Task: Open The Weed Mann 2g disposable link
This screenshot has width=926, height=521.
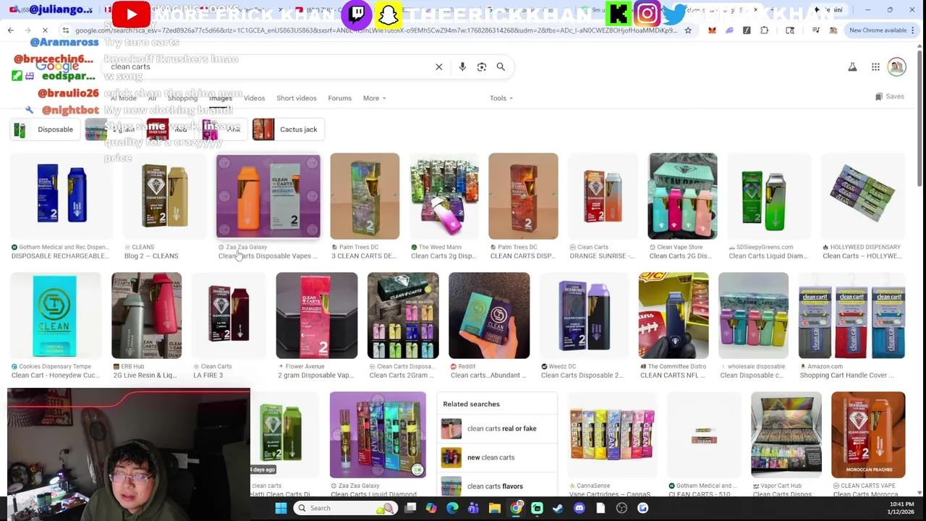Action: pos(443,256)
